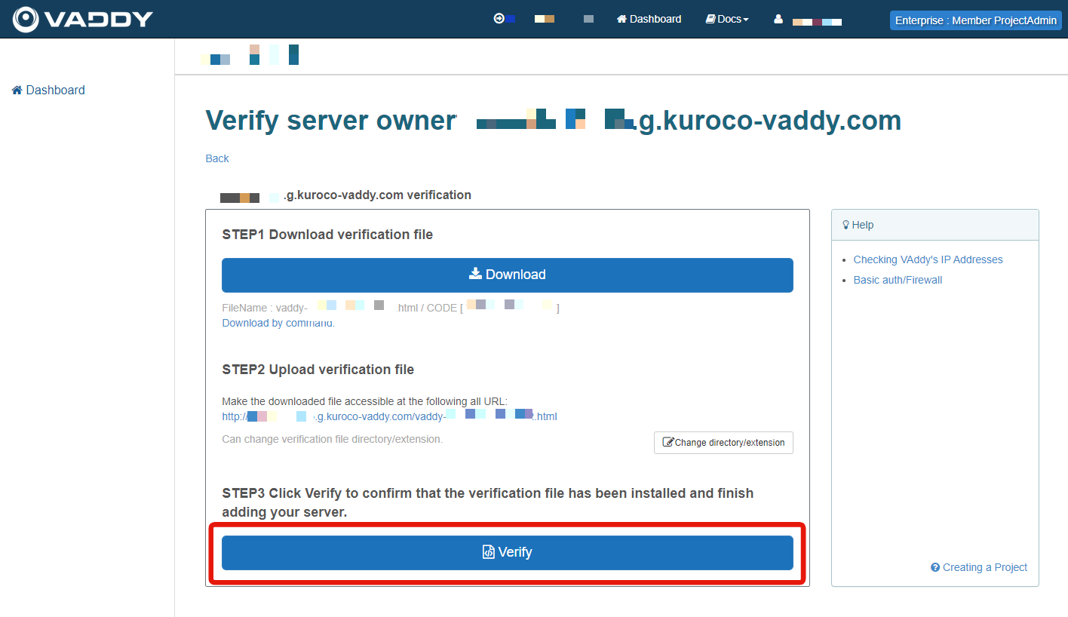Click the Change directory/extension button

pos(723,443)
